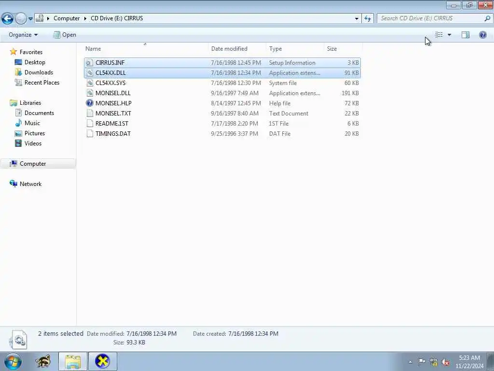494x371 pixels.
Task: Click the drive icon in address bar
Action: pyautogui.click(x=40, y=18)
